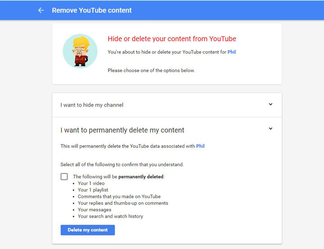
Task: Open Phil link in delete section
Action: pyautogui.click(x=200, y=146)
